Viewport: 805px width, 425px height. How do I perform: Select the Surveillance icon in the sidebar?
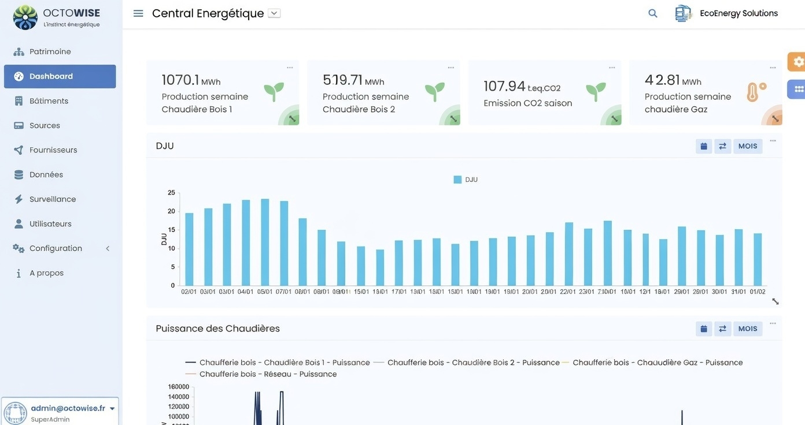[19, 199]
